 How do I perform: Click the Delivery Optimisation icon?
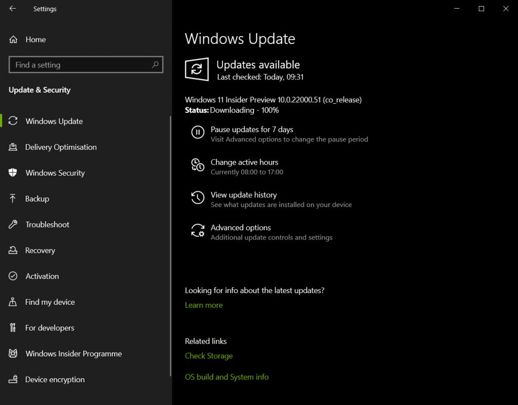[13, 147]
